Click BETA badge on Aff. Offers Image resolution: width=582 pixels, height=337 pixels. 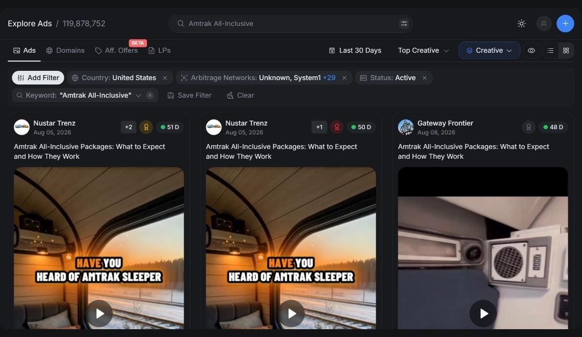138,43
